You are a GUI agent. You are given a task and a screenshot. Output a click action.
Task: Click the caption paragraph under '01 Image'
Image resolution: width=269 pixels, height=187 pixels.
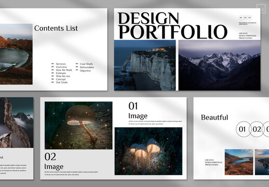click(155, 123)
